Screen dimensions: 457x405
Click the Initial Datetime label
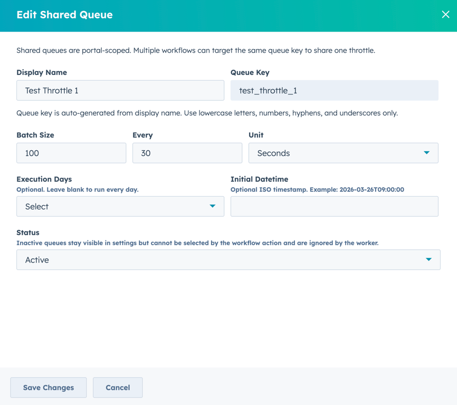pyautogui.click(x=259, y=179)
